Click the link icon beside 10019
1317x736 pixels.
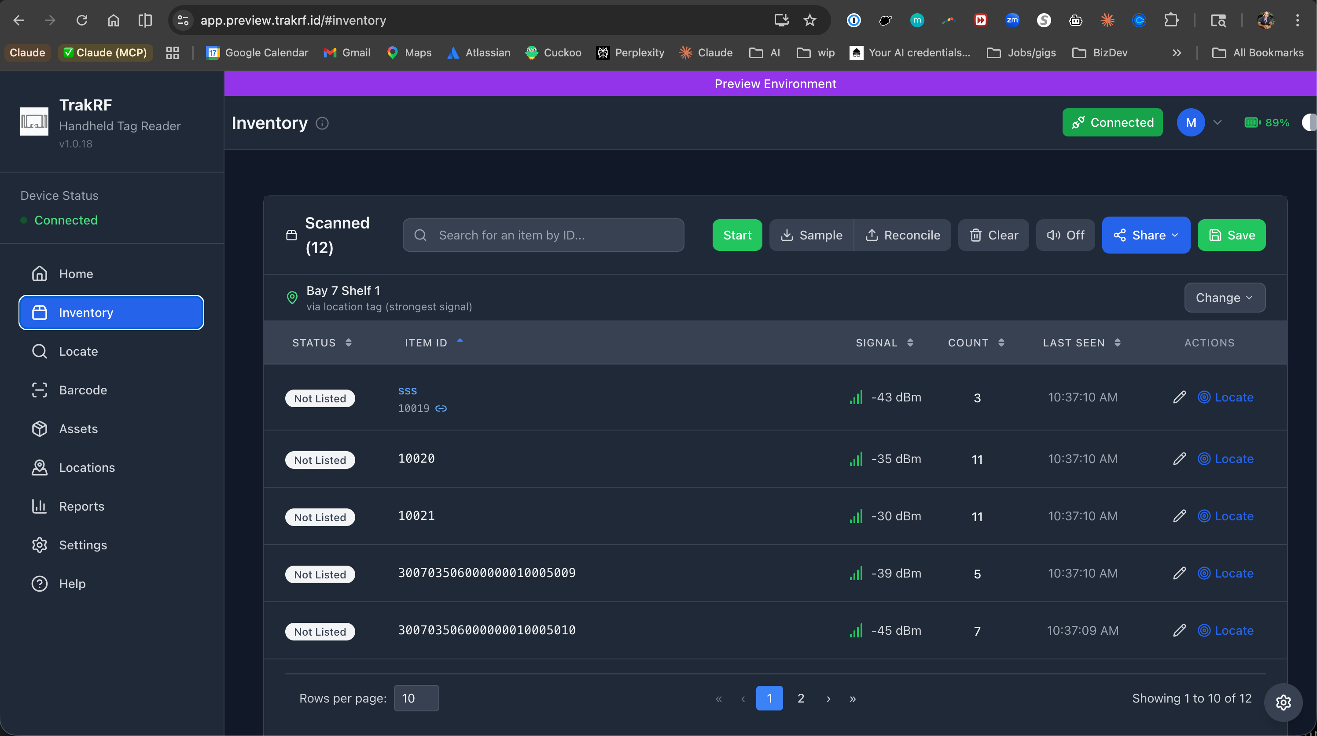441,408
